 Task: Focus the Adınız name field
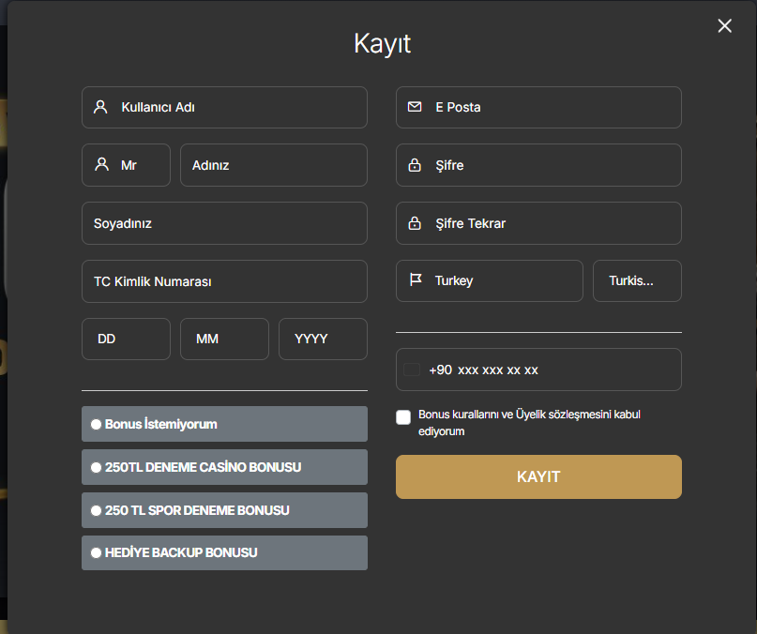click(274, 165)
